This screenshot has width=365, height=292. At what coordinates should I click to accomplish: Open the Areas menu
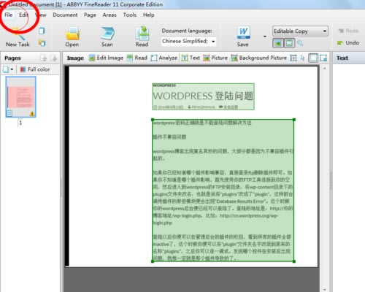point(109,15)
